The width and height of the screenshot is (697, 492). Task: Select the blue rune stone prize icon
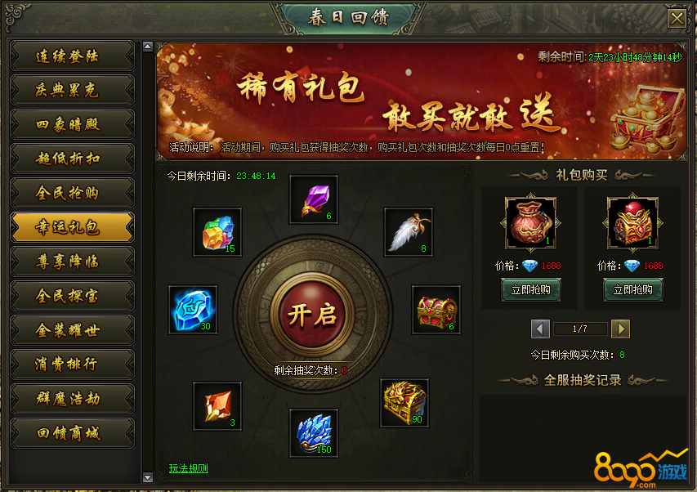click(x=193, y=310)
